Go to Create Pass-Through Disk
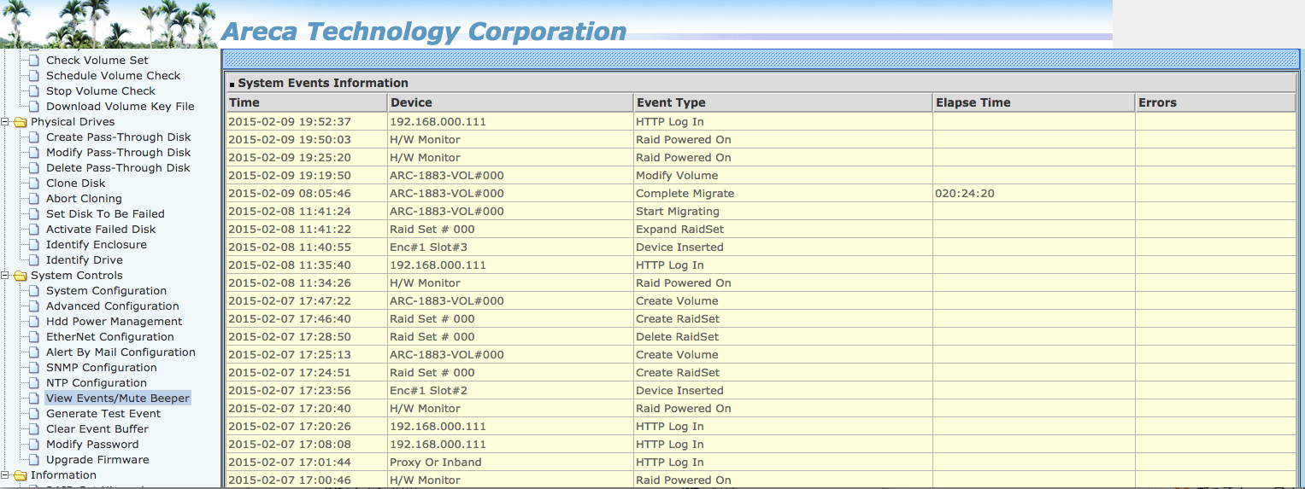The width and height of the screenshot is (1305, 489). tap(119, 137)
